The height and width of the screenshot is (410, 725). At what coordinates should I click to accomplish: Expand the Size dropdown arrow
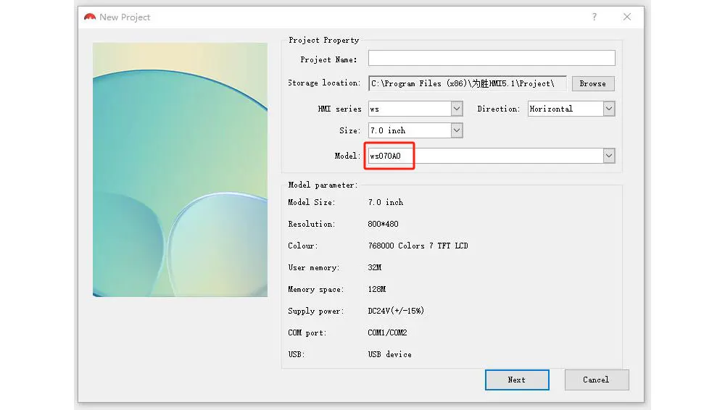tap(456, 130)
